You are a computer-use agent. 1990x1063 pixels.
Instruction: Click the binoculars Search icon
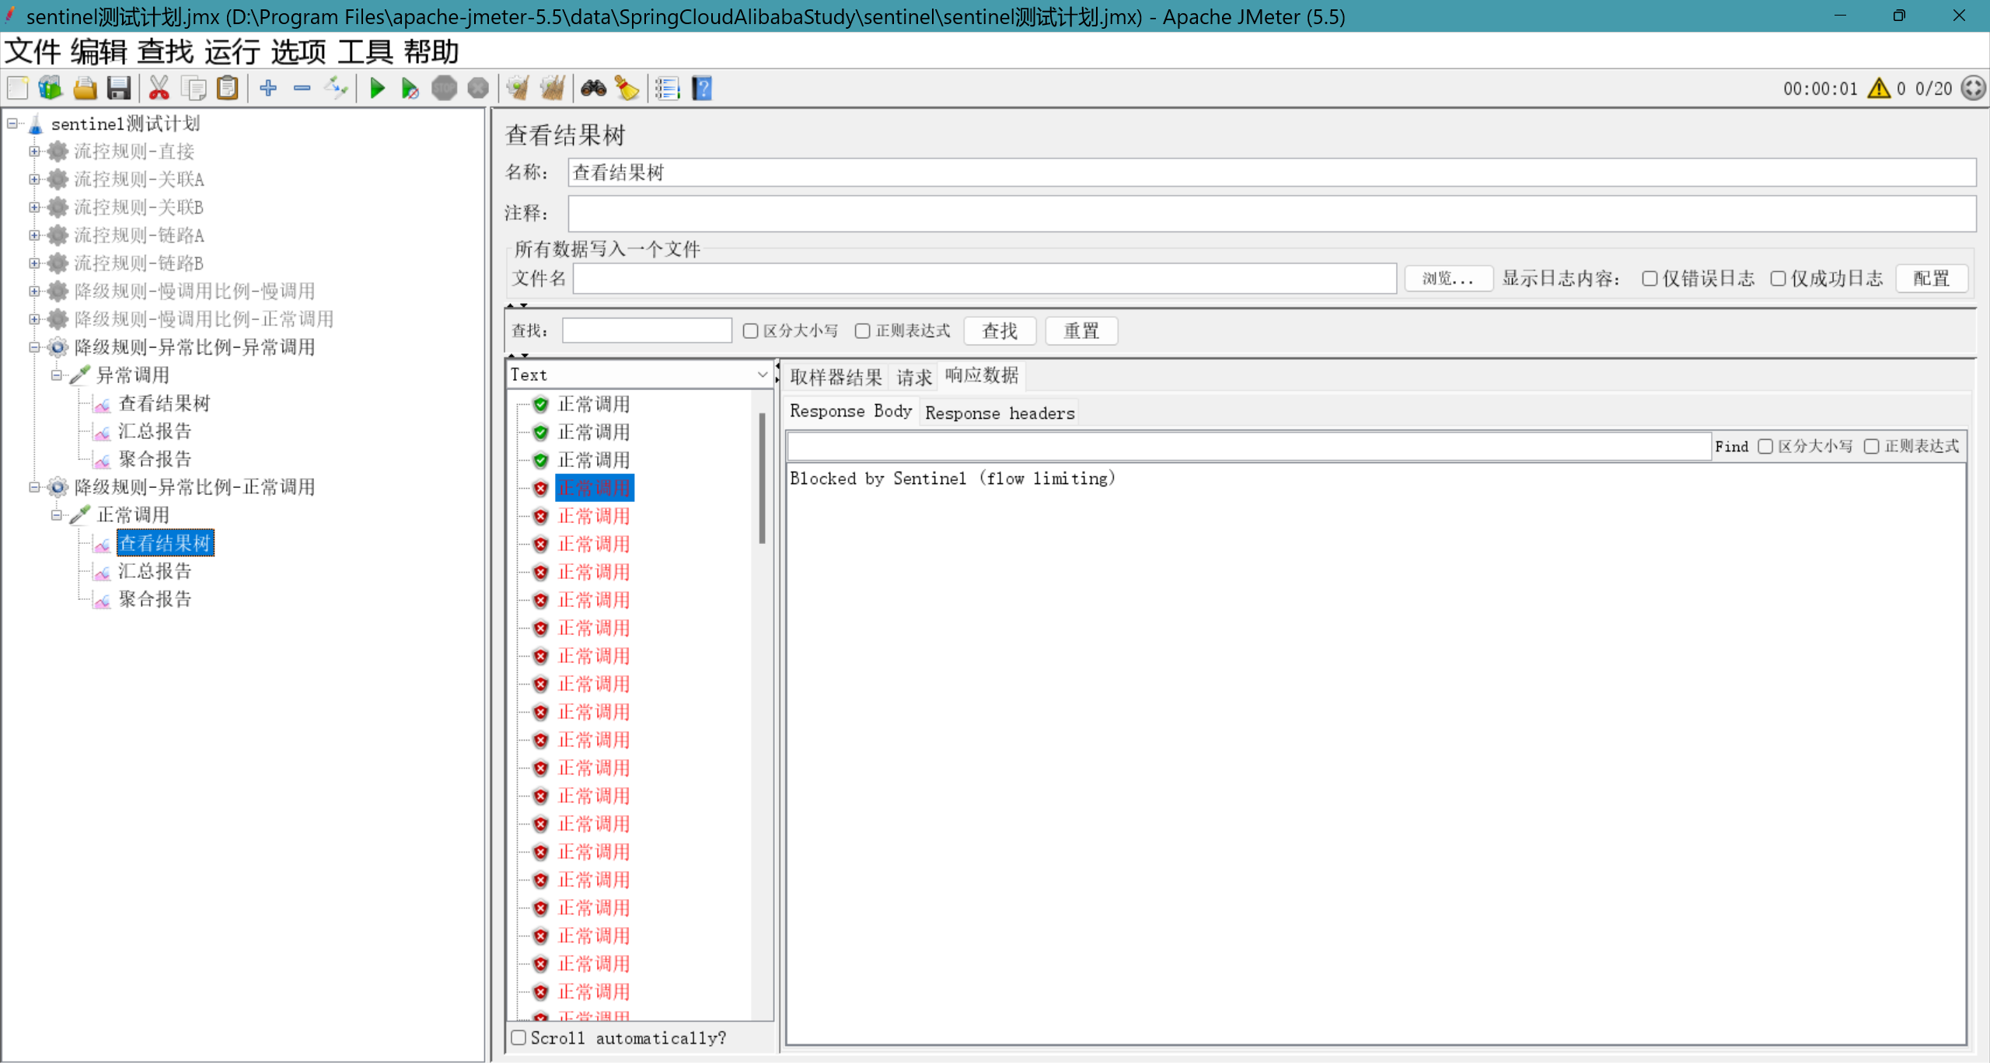593,89
